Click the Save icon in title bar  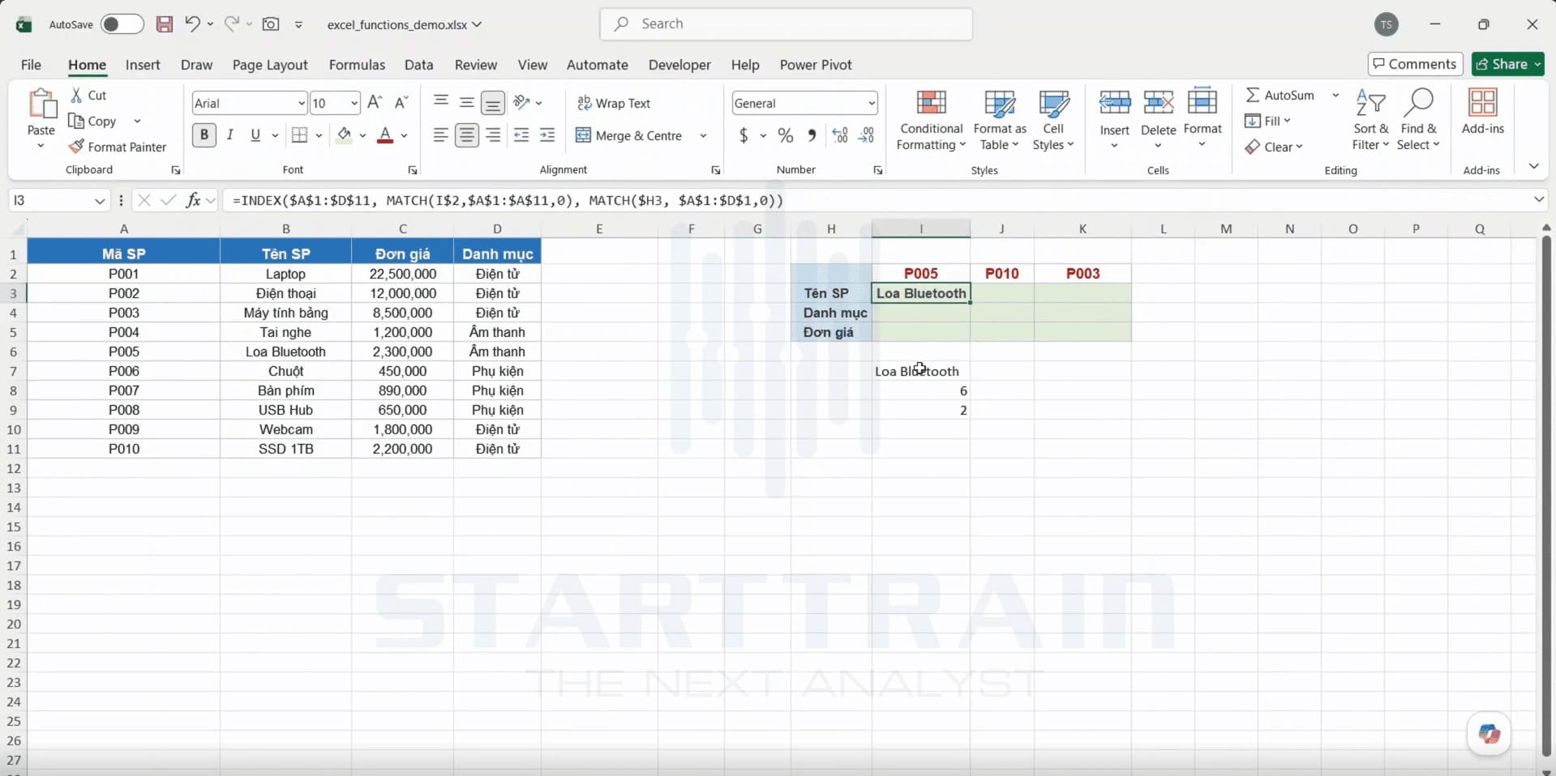(165, 24)
